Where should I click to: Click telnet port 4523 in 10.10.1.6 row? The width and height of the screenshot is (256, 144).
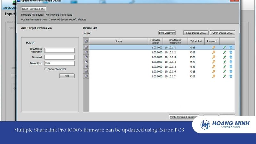(192, 72)
